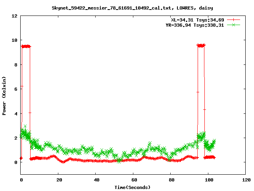Click the plot title Skynet_59422_messier_78 filename
Viewport: 254px width, 191px height.
click(x=132, y=8)
